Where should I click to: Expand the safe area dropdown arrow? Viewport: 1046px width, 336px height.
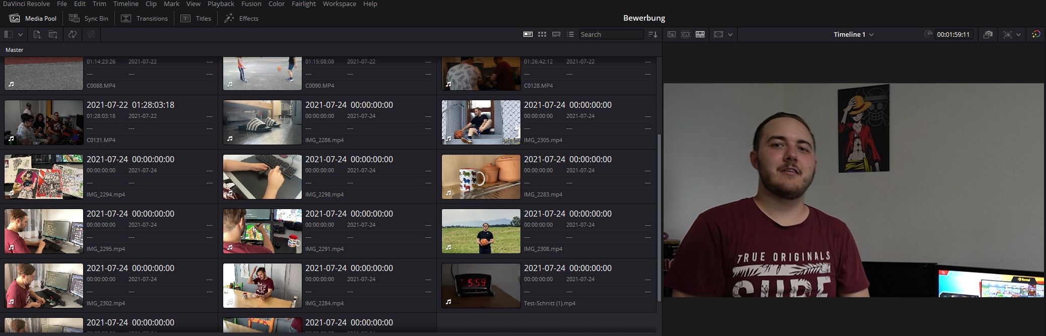coord(730,34)
